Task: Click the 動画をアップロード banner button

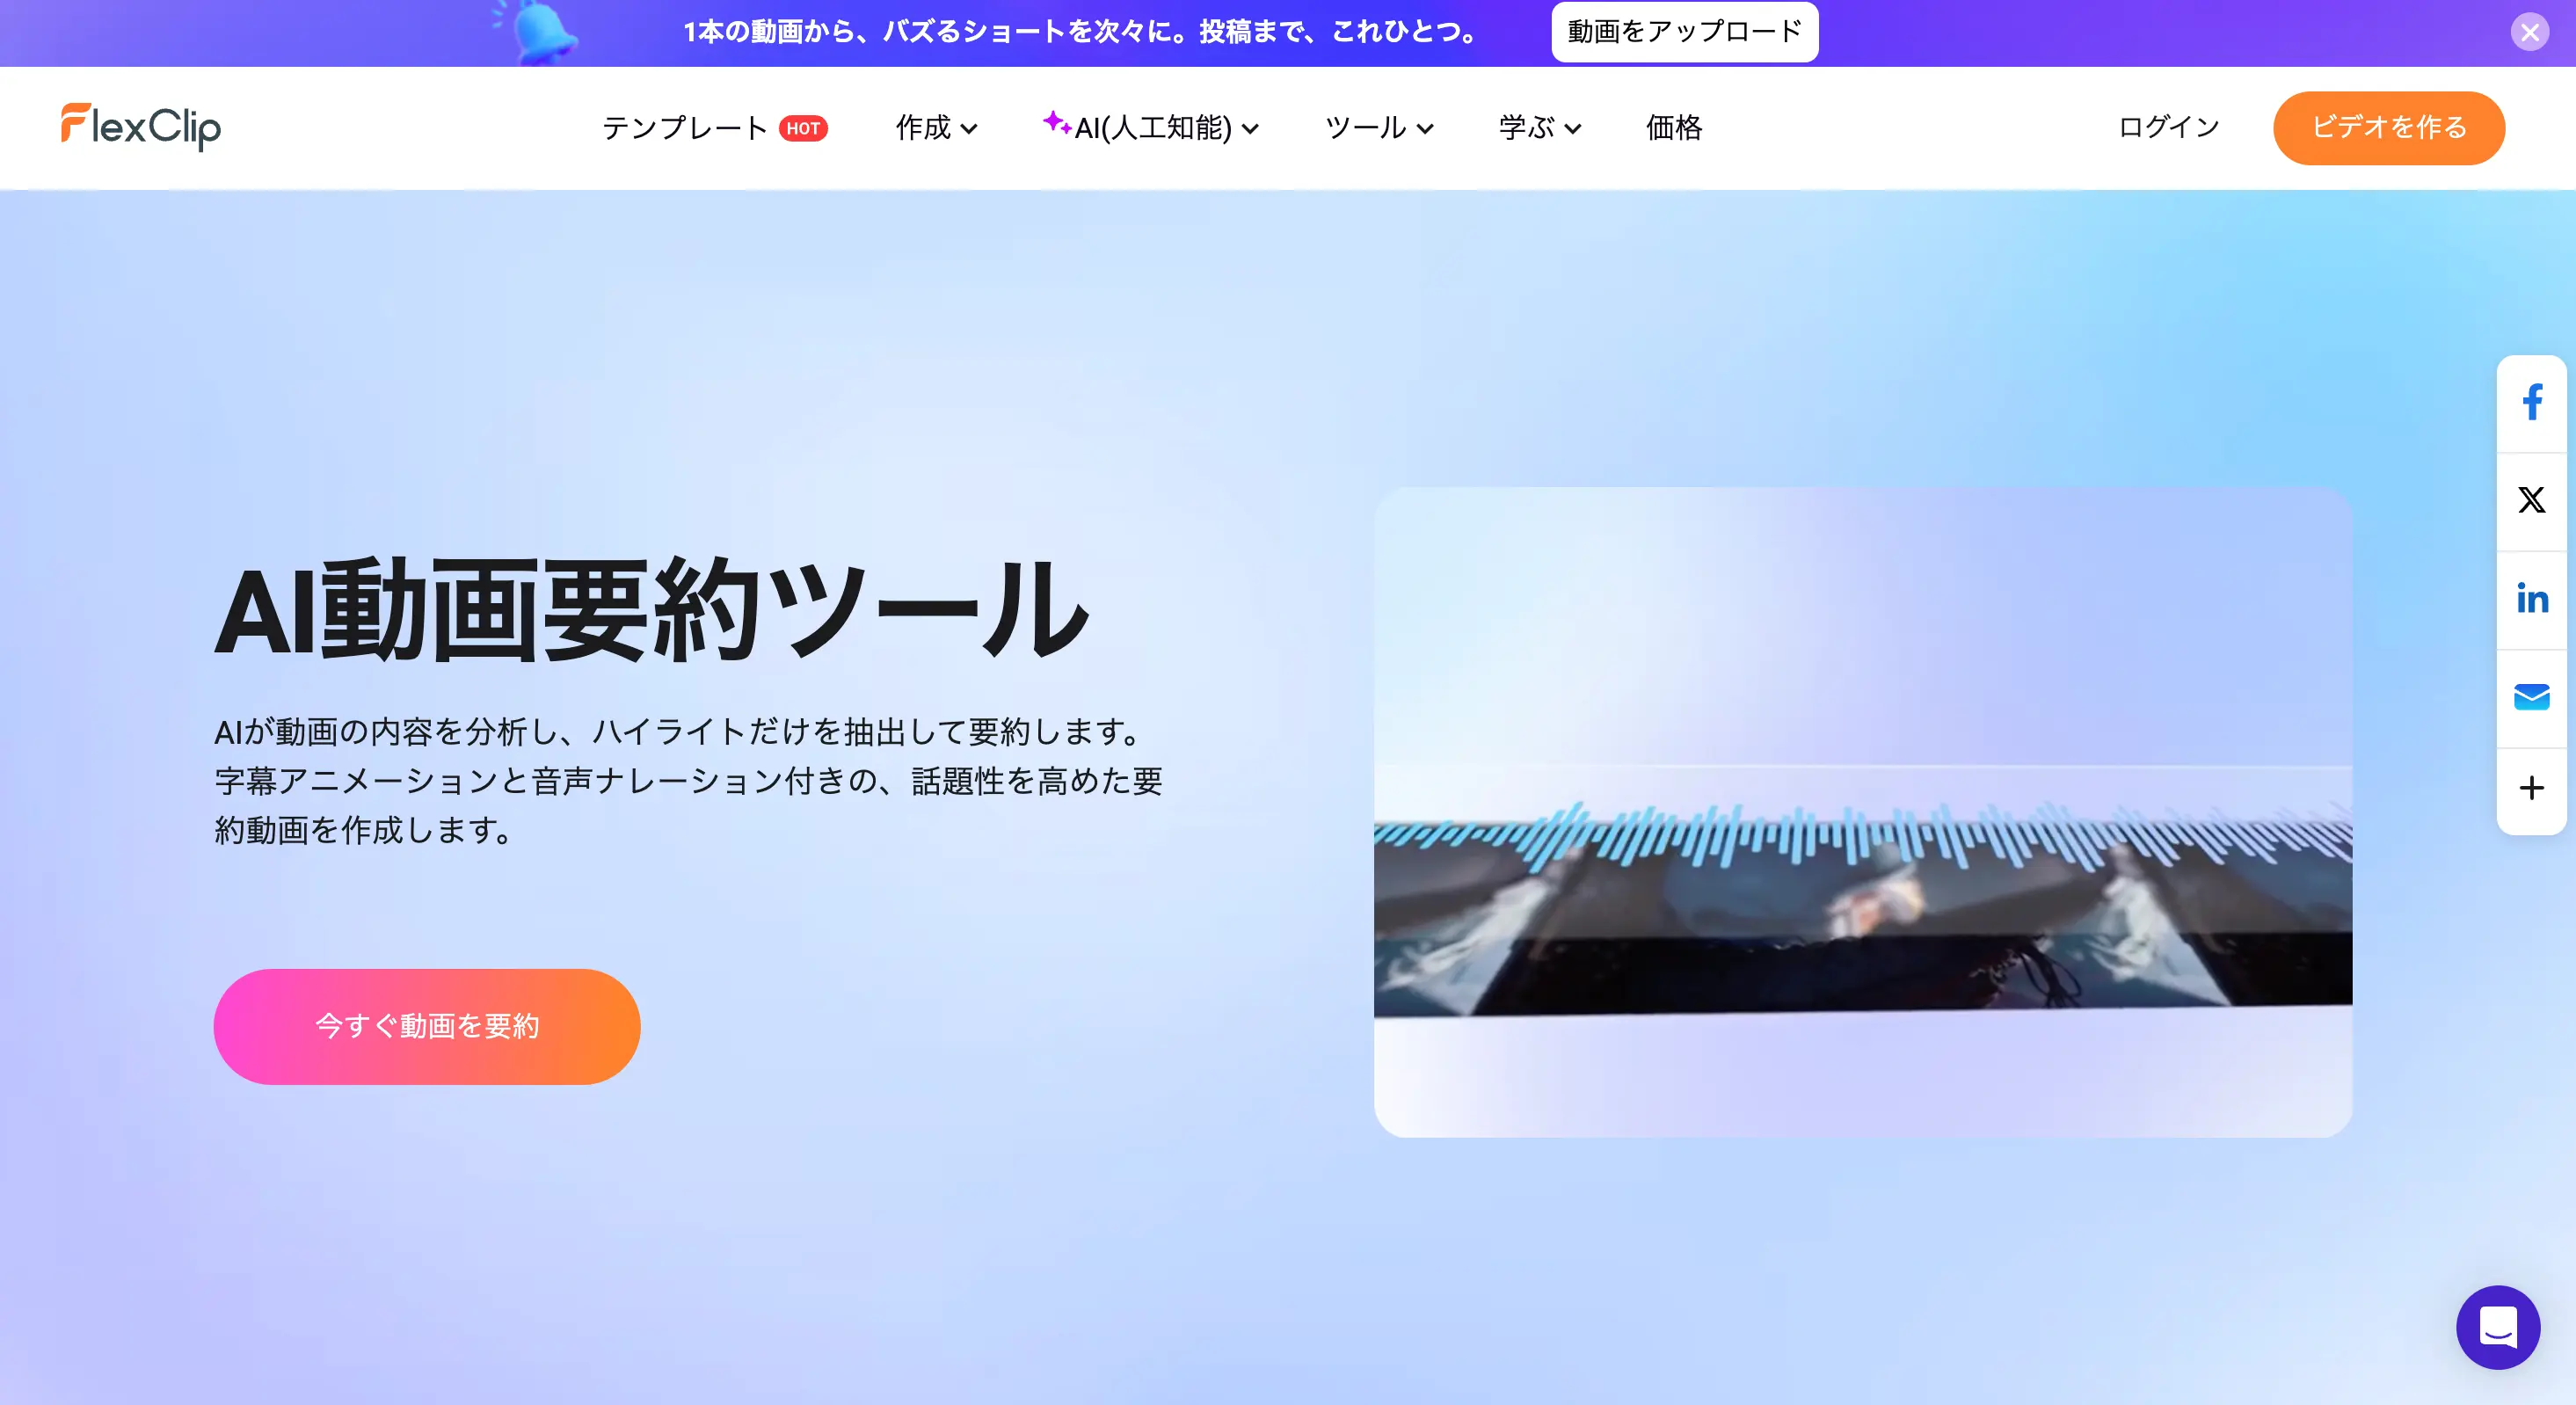Action: pyautogui.click(x=1684, y=32)
